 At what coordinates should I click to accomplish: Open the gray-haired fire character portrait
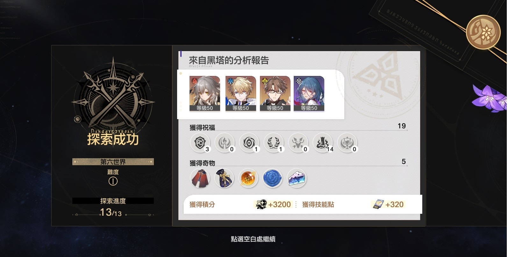coord(205,93)
